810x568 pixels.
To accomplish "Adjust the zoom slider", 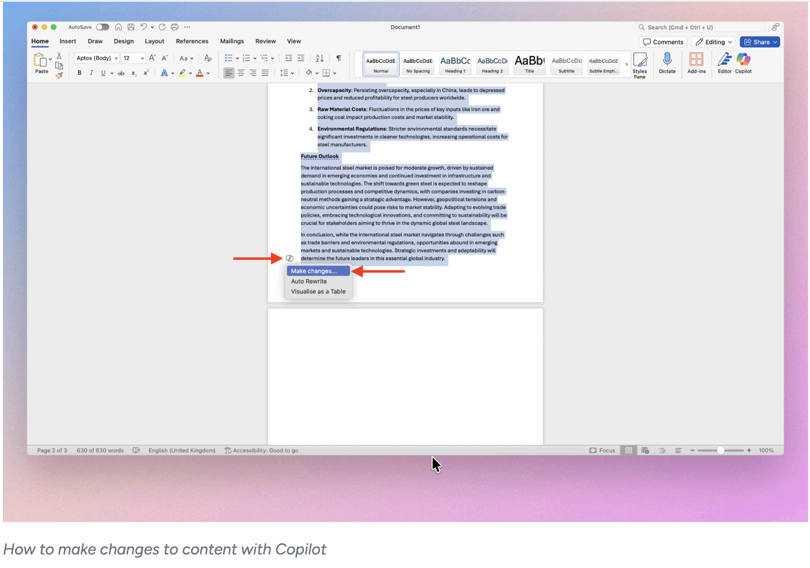I will (720, 450).
